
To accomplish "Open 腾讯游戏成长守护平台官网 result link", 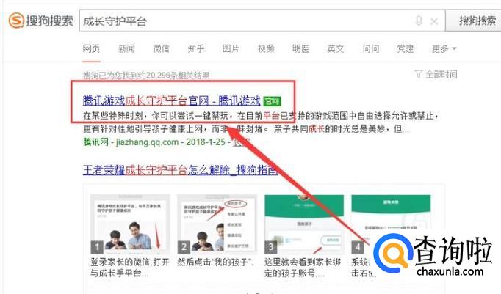I will [x=172, y=100].
